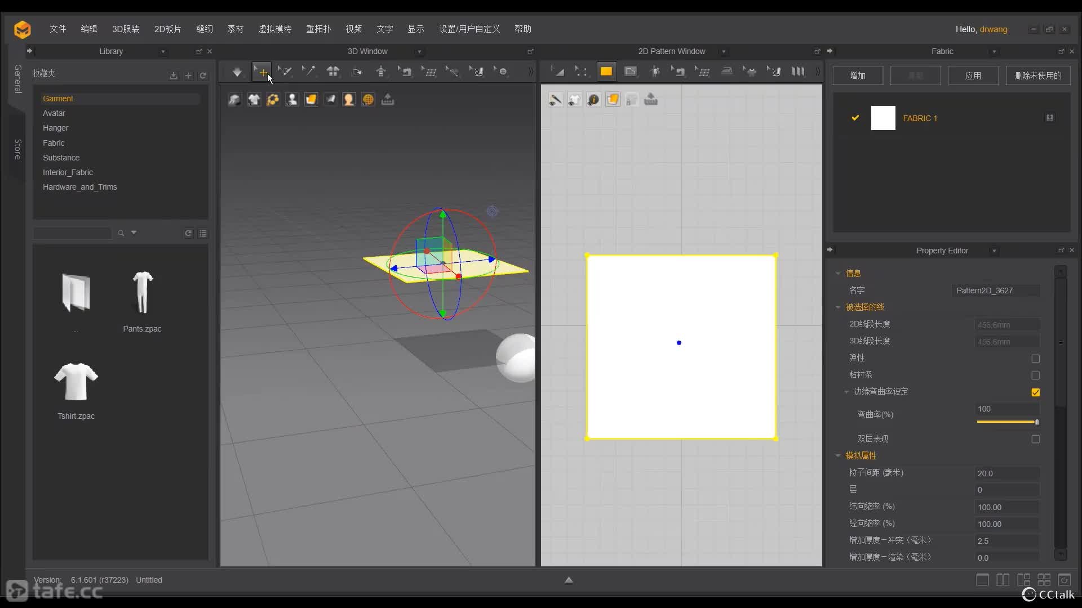Select the yellow Rectangle pattern tool
This screenshot has width=1082, height=608.
[x=606, y=71]
